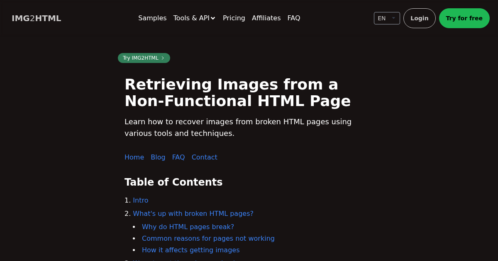Follow the Home breadcrumb link
The width and height of the screenshot is (498, 261).
(x=134, y=157)
